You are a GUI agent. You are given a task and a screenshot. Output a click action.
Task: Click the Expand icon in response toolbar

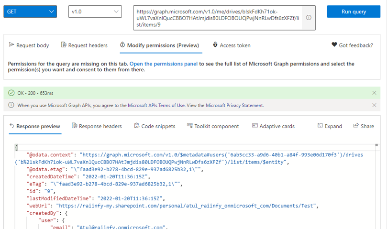[320, 126]
